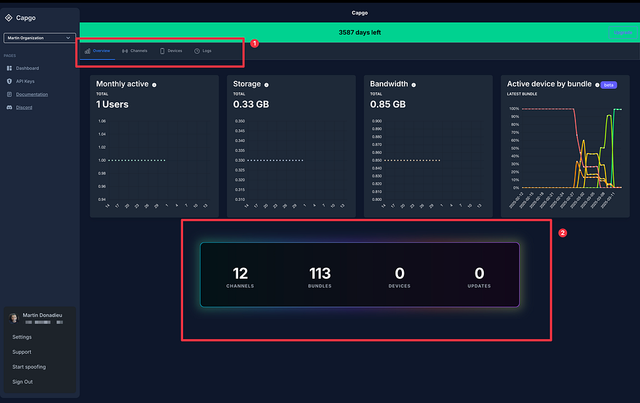
Task: Switch to the Channels tab
Action: pos(134,51)
